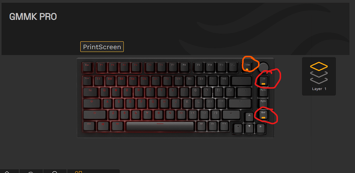The image size is (355, 173).
Task: Click the PrintScreen label box
Action: [102, 47]
